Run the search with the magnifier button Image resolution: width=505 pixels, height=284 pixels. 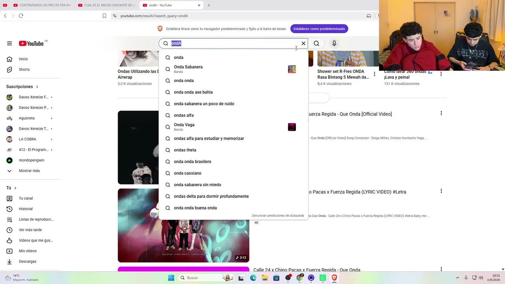(x=316, y=43)
